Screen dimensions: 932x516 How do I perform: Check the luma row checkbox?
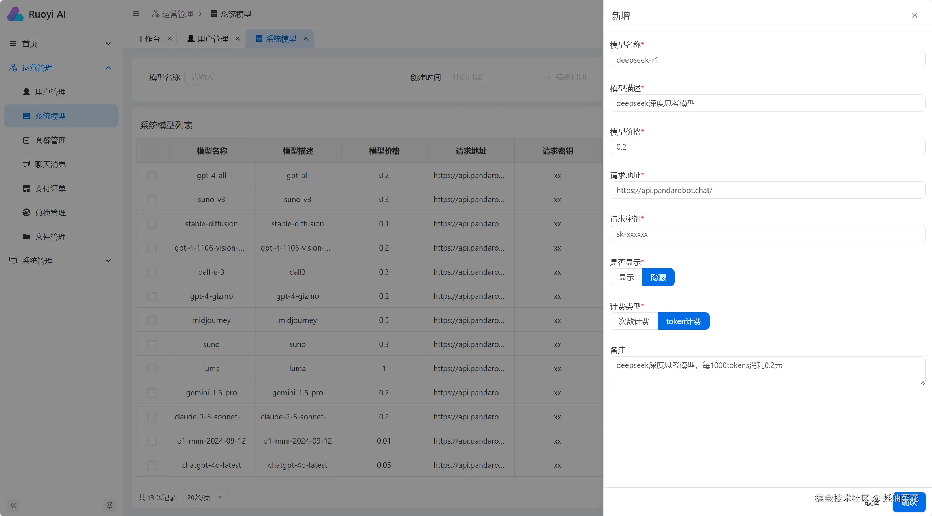(152, 369)
